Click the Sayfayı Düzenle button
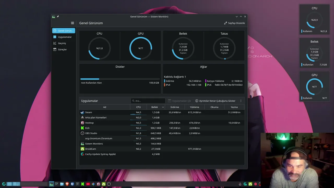The width and height of the screenshot is (334, 188). pyautogui.click(x=234, y=23)
